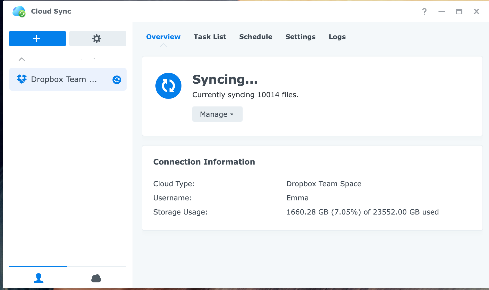Click the Dropbox logo icon in sidebar

tap(22, 79)
